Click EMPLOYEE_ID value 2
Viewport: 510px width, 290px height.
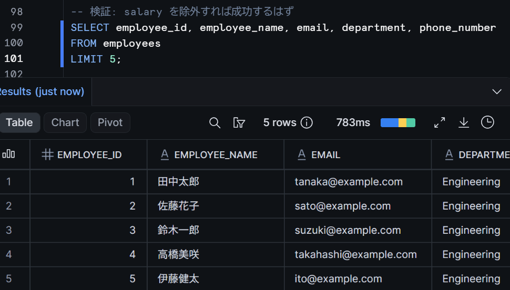point(132,206)
